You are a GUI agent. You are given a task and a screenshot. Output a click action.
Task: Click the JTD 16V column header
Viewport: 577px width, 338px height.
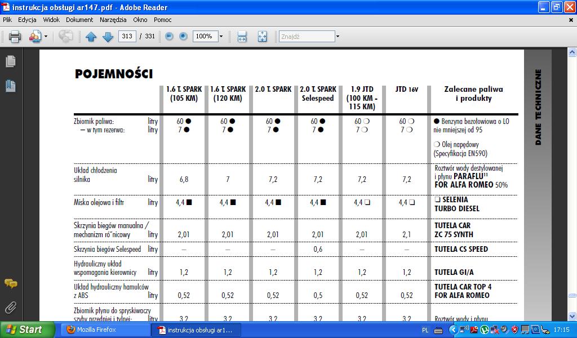407,90
